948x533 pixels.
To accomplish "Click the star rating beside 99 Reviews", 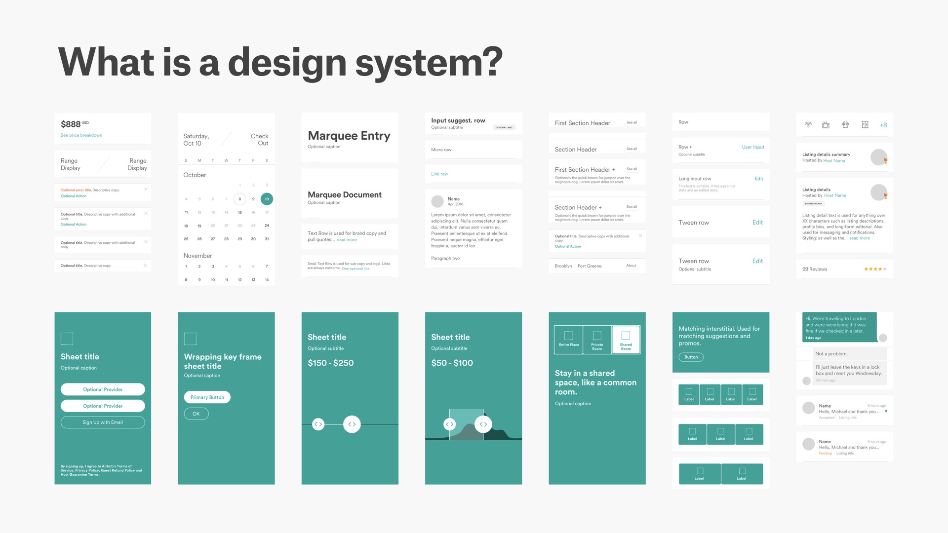I will coord(875,269).
